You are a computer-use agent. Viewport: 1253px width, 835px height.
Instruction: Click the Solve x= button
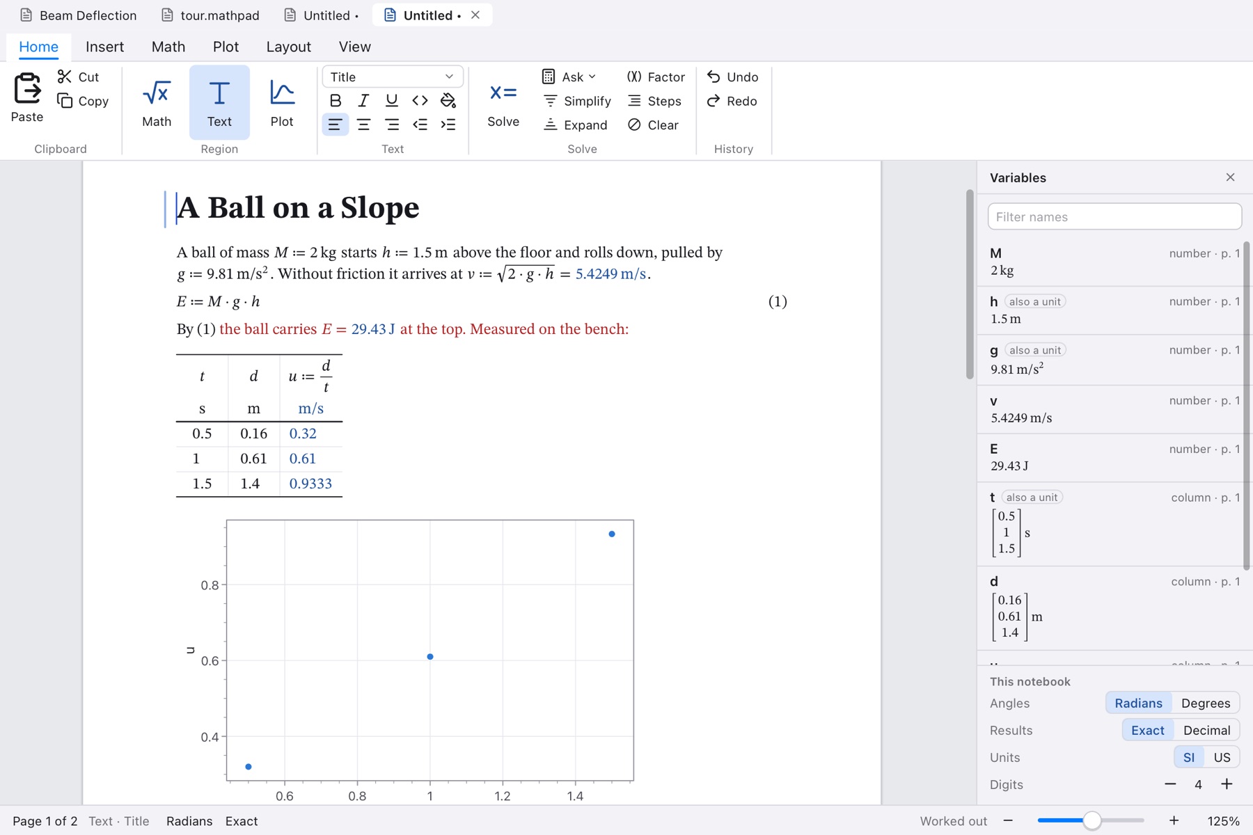(x=503, y=102)
